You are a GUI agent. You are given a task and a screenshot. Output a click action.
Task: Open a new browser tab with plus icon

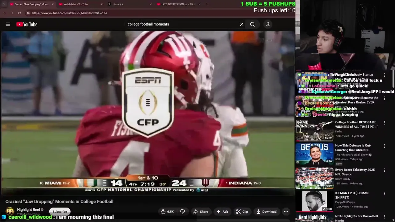[x=207, y=4]
